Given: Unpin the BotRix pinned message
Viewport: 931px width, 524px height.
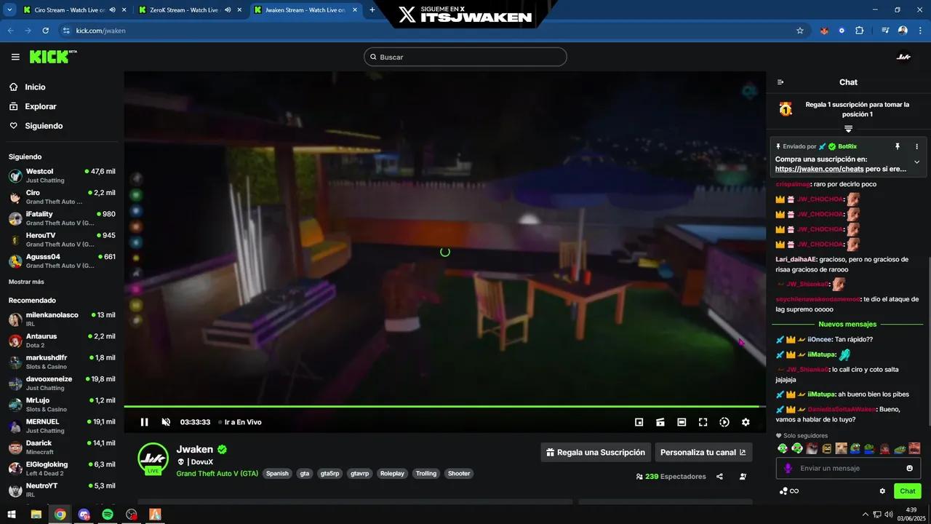Looking at the screenshot, I should coord(898,146).
